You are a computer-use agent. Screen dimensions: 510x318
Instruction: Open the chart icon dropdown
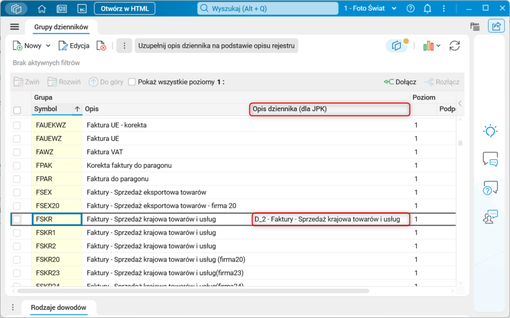431,46
